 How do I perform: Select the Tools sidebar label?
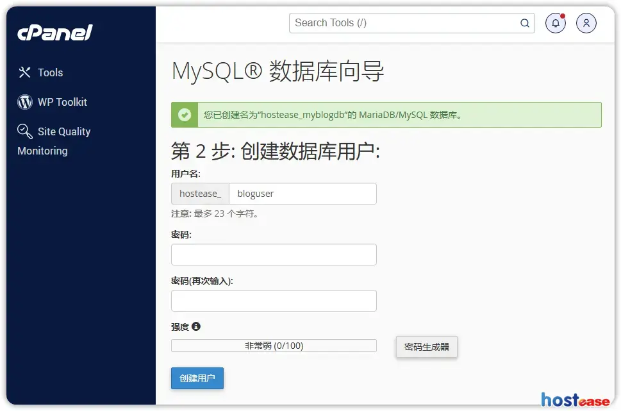(x=50, y=72)
